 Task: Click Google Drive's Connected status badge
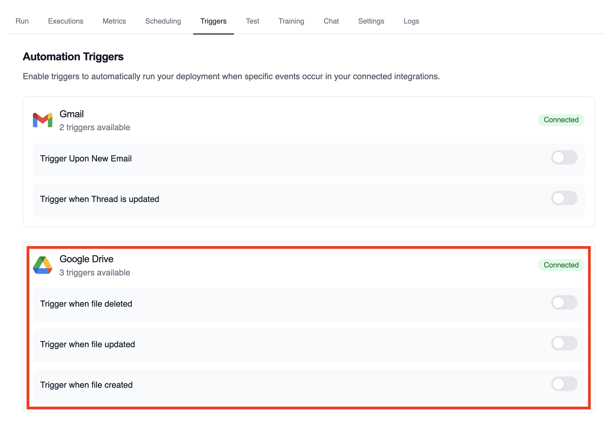(x=561, y=265)
